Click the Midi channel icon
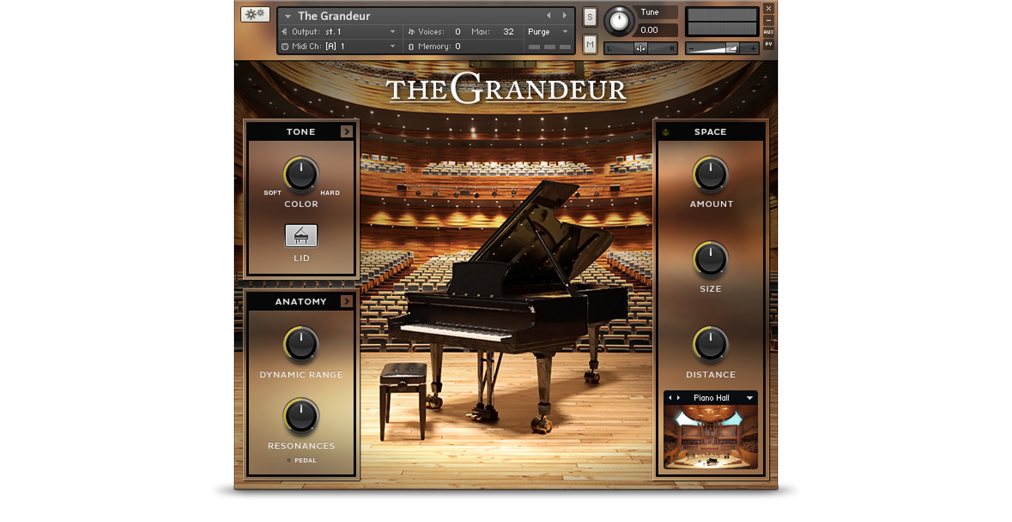1012x522 pixels. [x=285, y=46]
